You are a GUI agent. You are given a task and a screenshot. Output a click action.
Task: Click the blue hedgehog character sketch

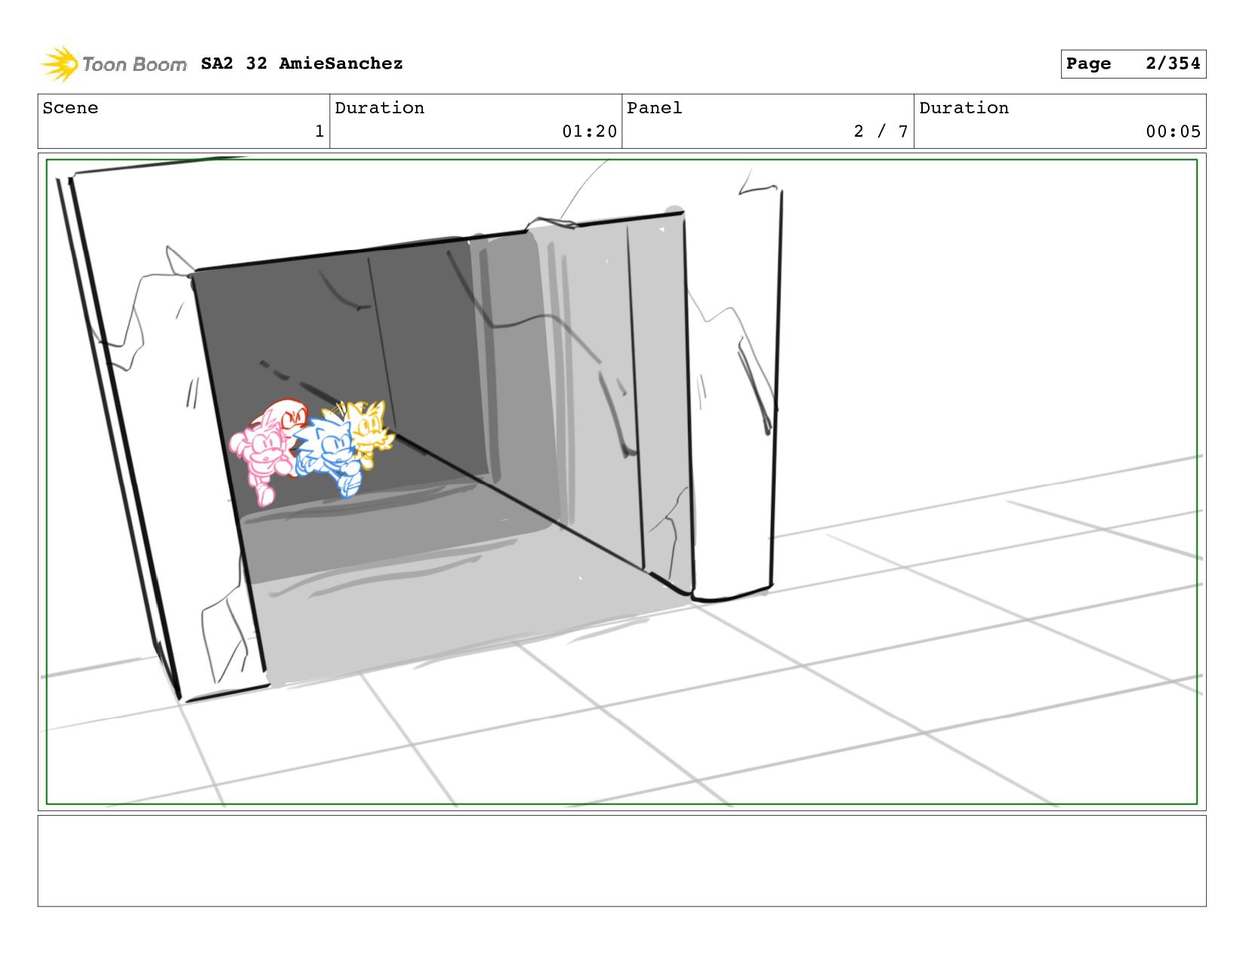tap(328, 457)
